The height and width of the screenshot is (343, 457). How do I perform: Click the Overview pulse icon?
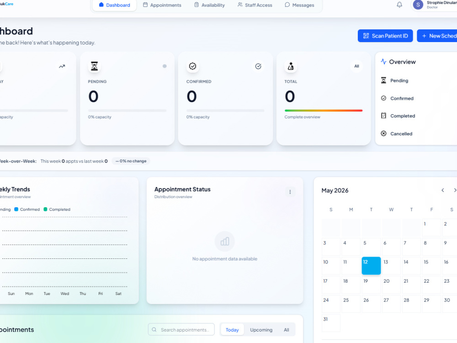pyautogui.click(x=383, y=62)
